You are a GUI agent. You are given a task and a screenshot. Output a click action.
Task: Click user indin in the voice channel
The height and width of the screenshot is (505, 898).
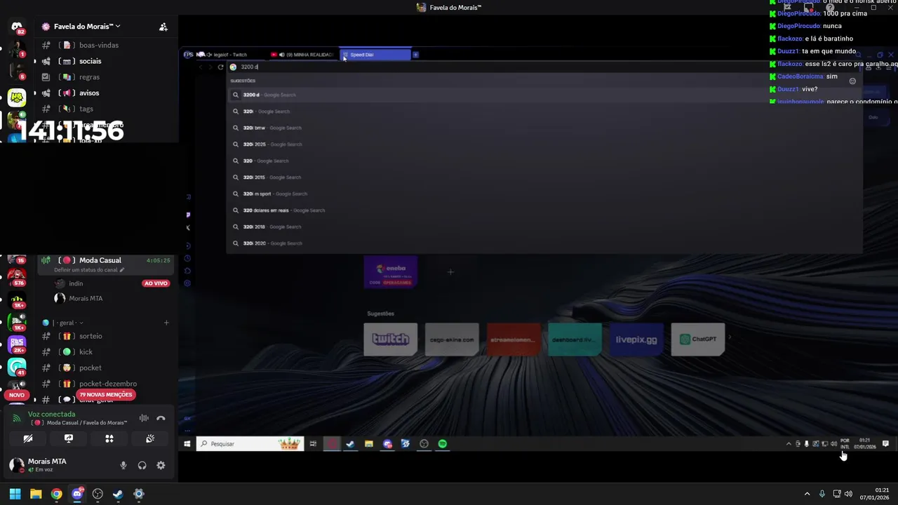(x=76, y=283)
